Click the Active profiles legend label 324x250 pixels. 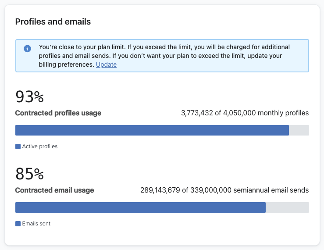40,146
